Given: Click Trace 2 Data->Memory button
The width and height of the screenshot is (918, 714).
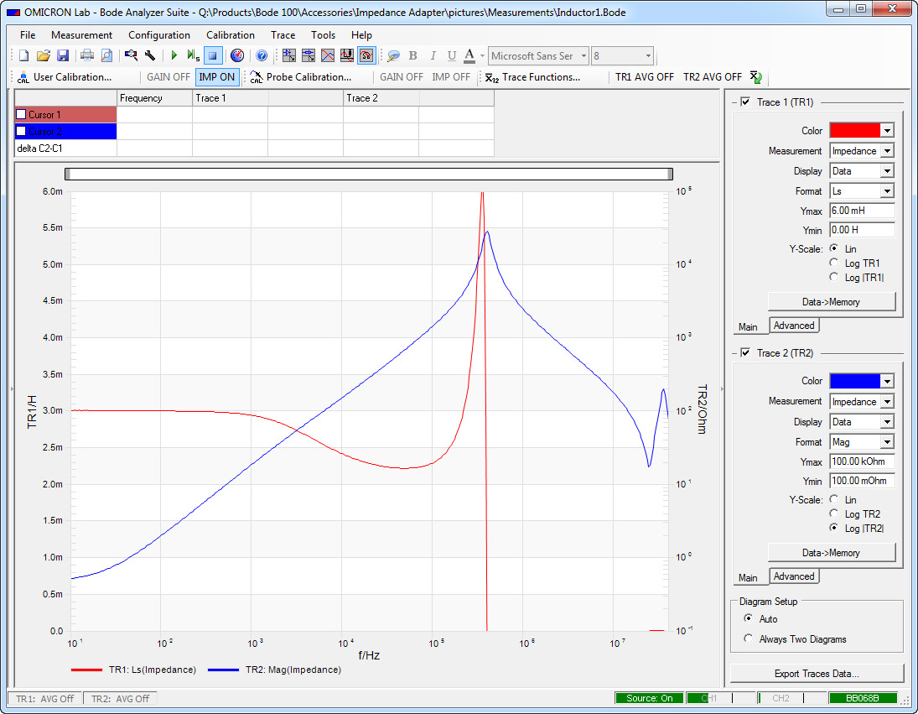Looking at the screenshot, I should 832,552.
